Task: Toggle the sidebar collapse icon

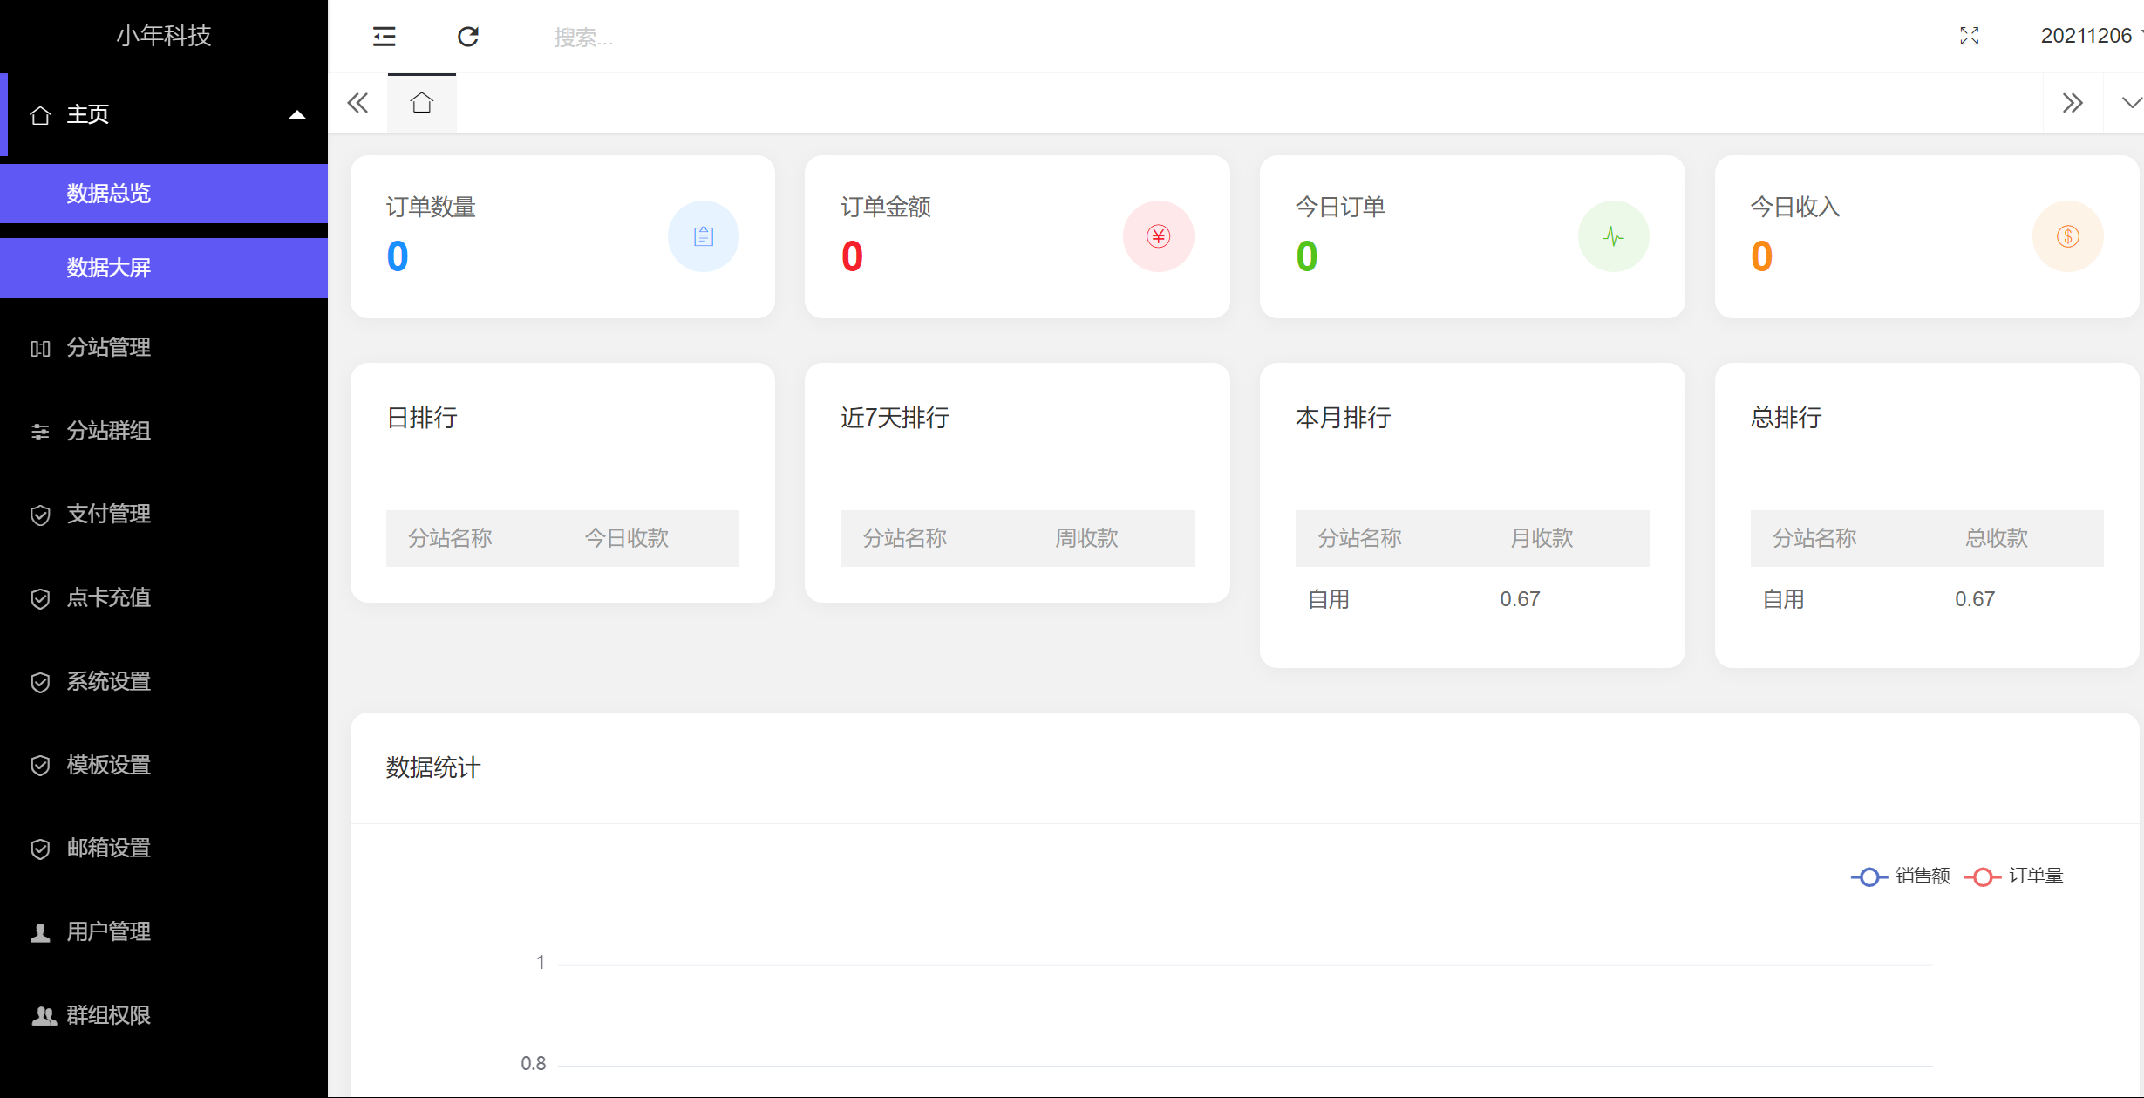Action: coord(383,36)
